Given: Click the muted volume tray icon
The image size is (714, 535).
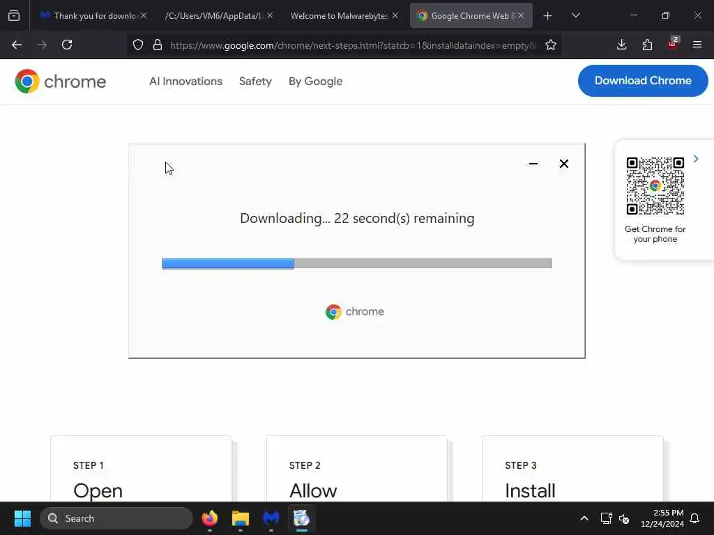Looking at the screenshot, I should click(x=624, y=518).
